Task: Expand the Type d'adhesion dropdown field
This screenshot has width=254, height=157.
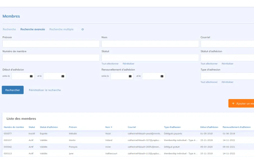Action: (x=227, y=76)
